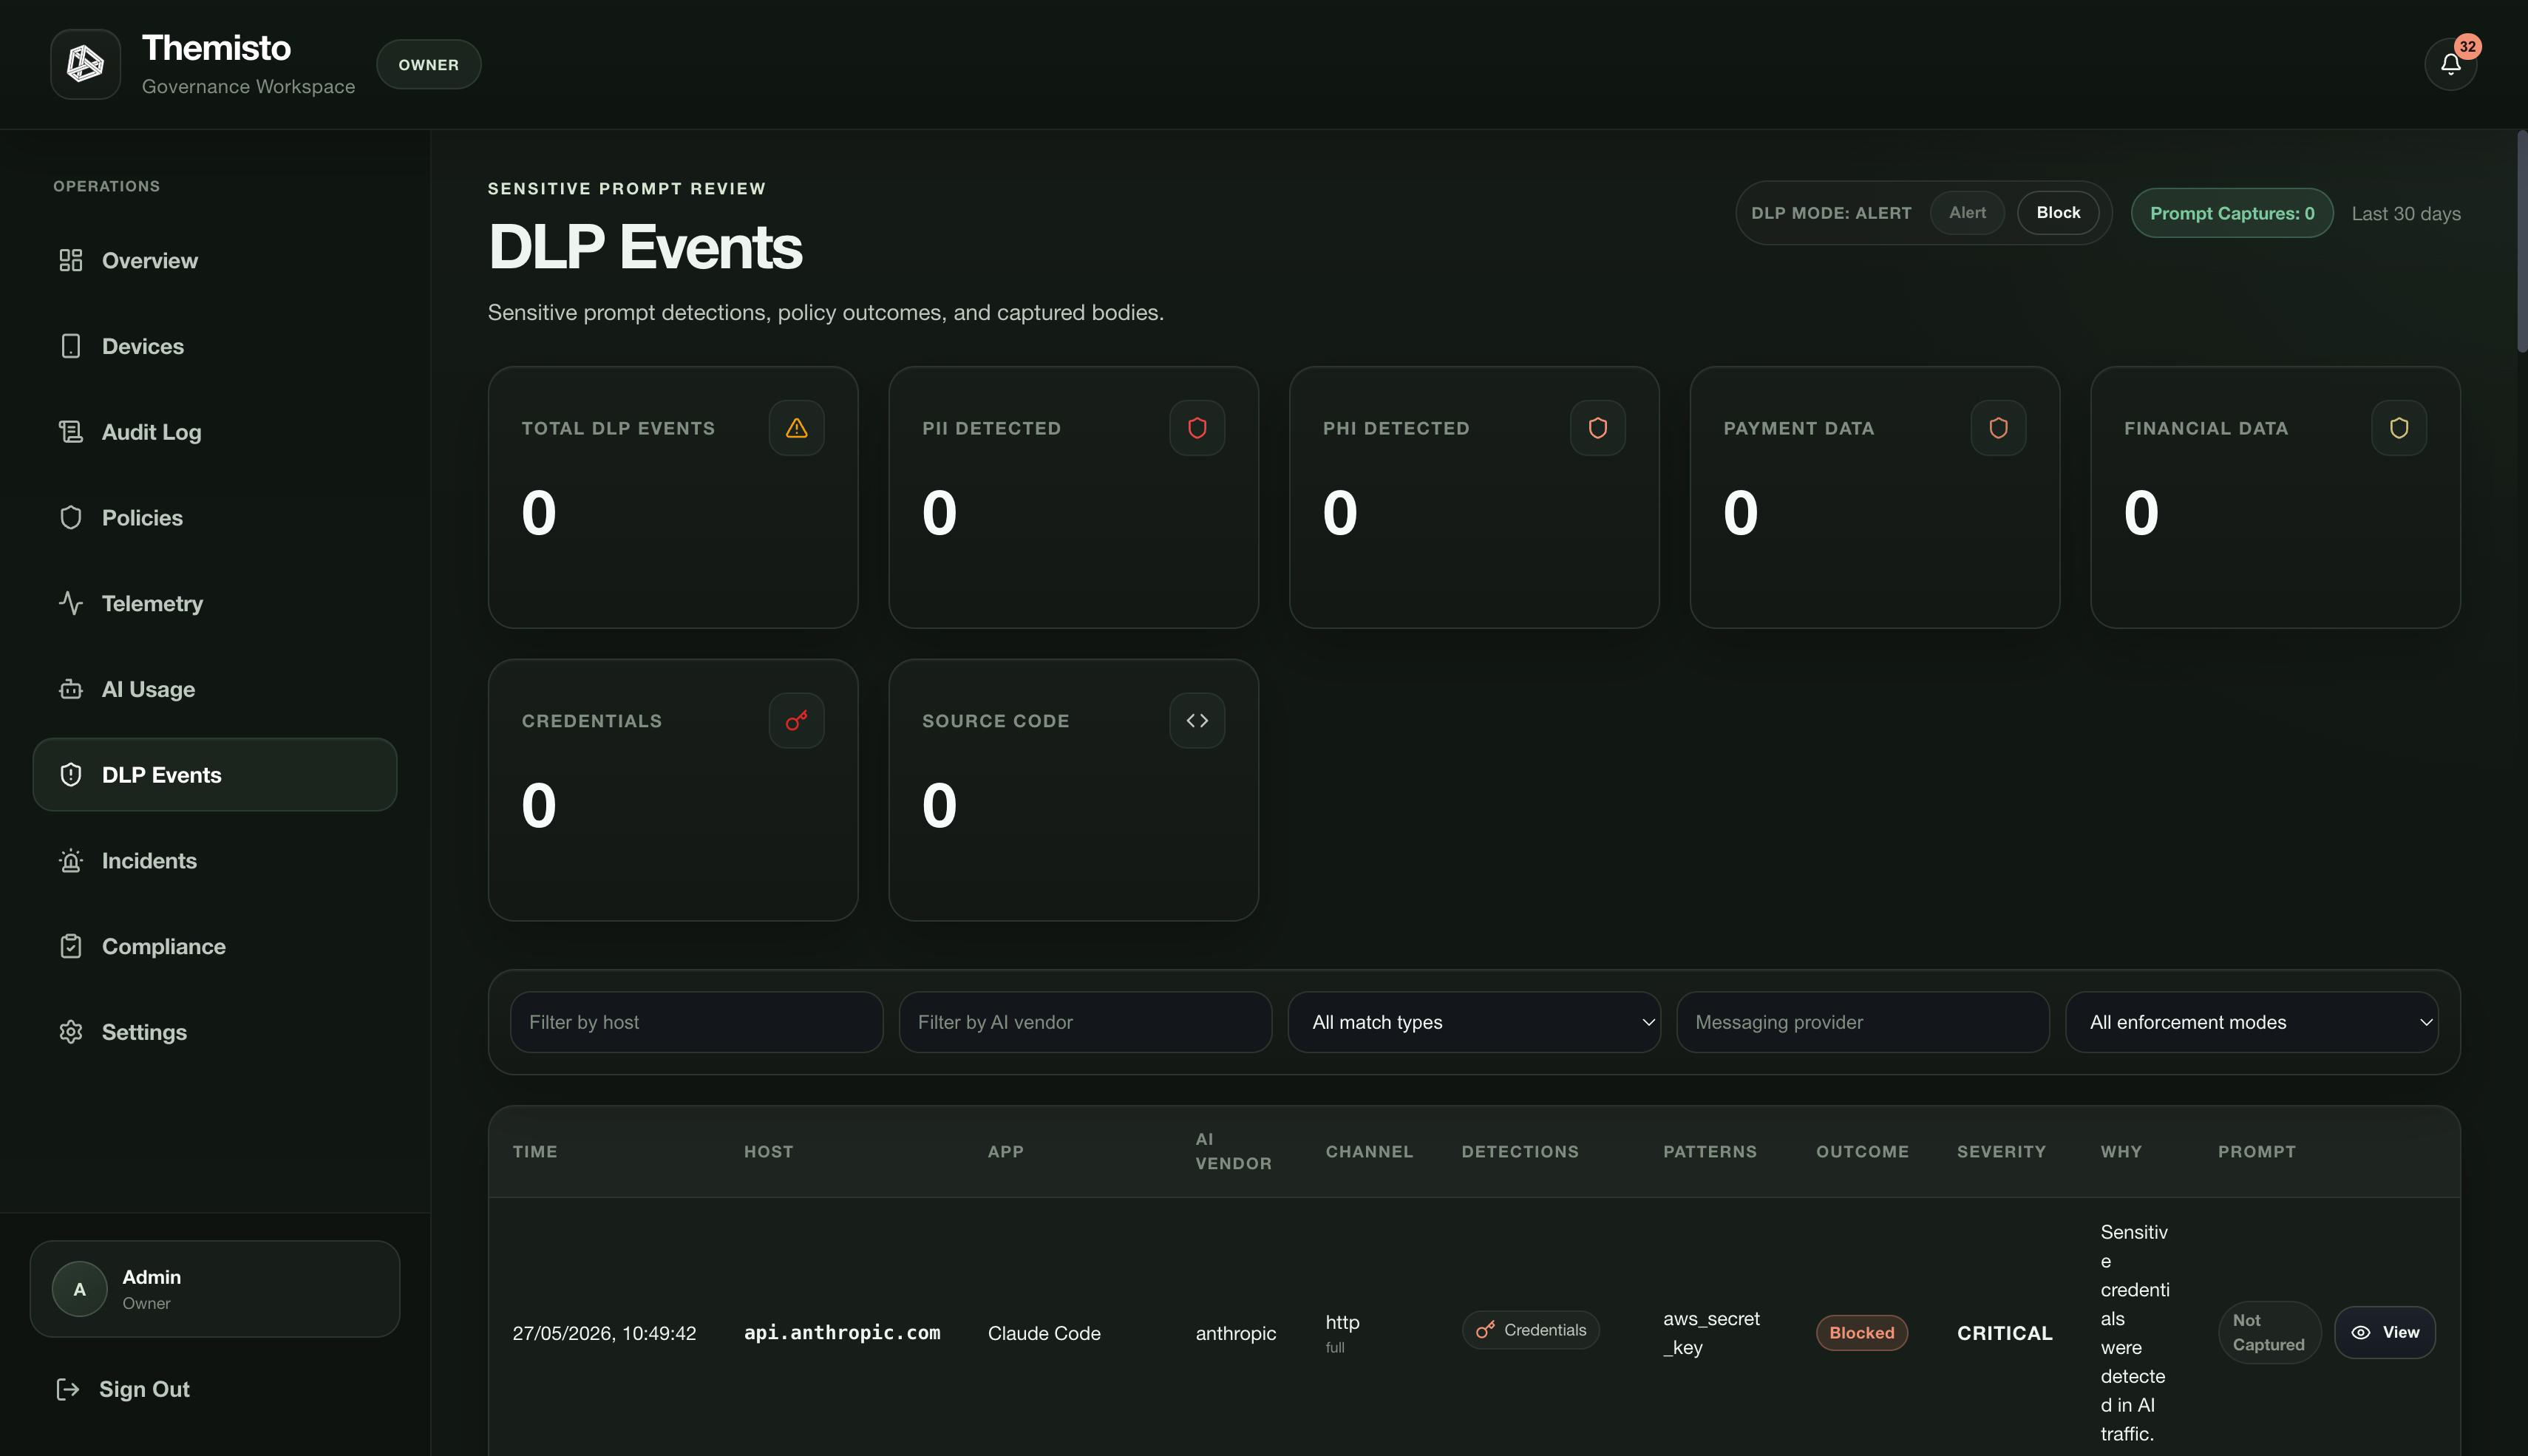Click the page vertical scrollbar
The width and height of the screenshot is (2528, 1456).
coord(2521,241)
